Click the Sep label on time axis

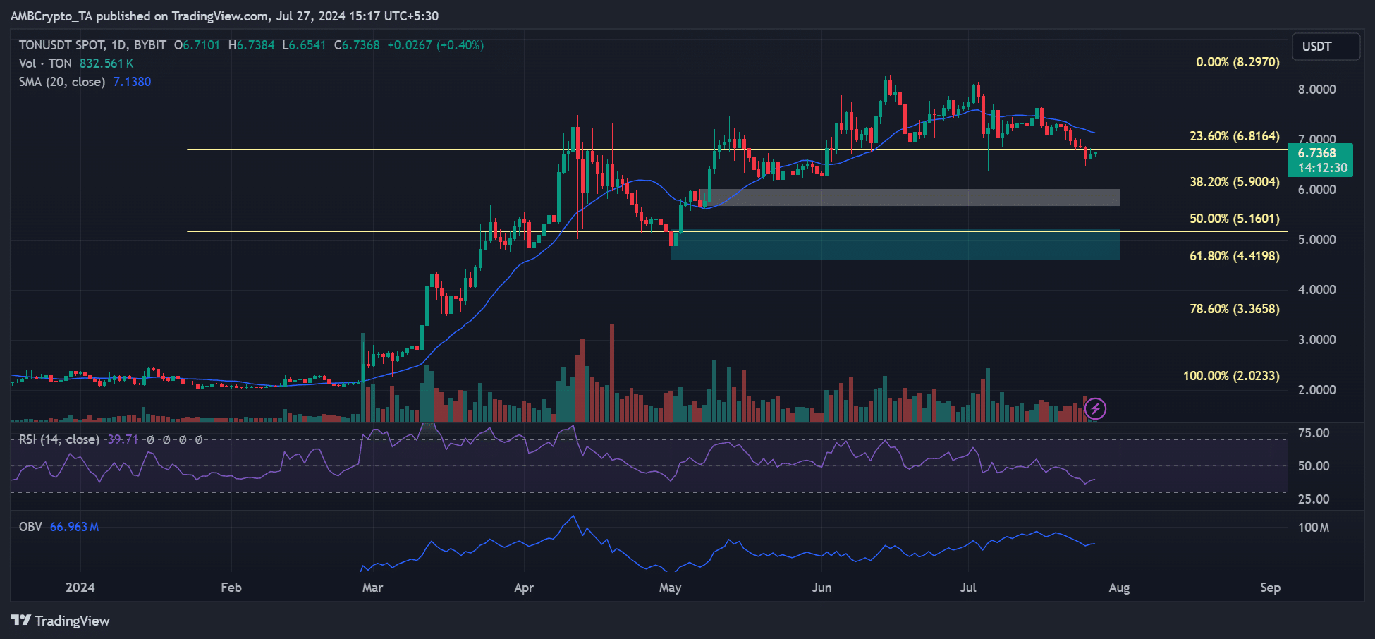[1270, 588]
